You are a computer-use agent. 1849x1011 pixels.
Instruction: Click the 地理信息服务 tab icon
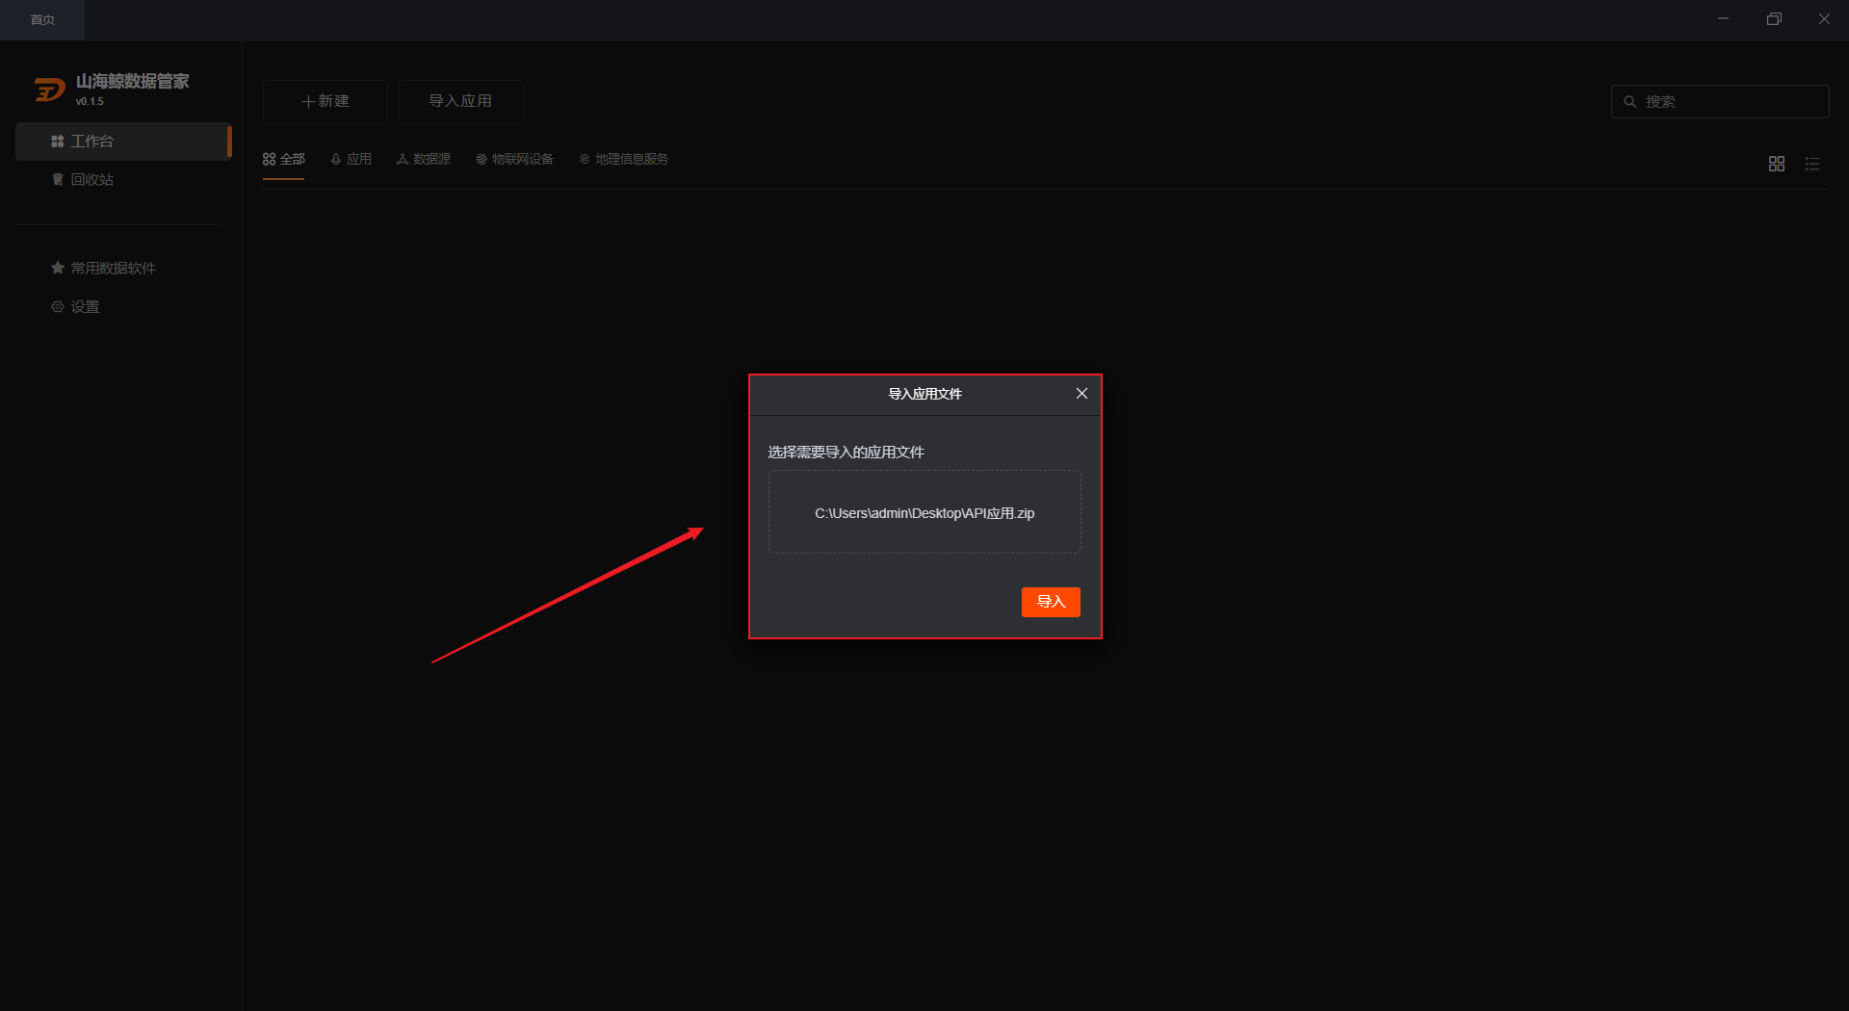click(585, 159)
